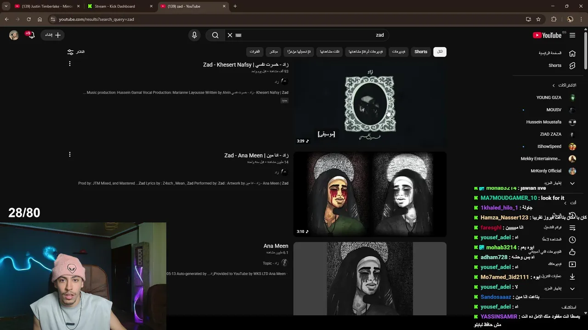588x330 pixels.
Task: Open more options for Zad - Ana Meen video
Action: tap(70, 154)
